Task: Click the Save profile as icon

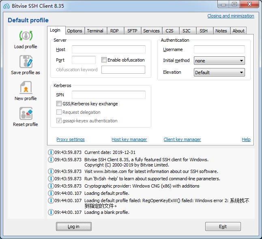Action: click(x=26, y=62)
